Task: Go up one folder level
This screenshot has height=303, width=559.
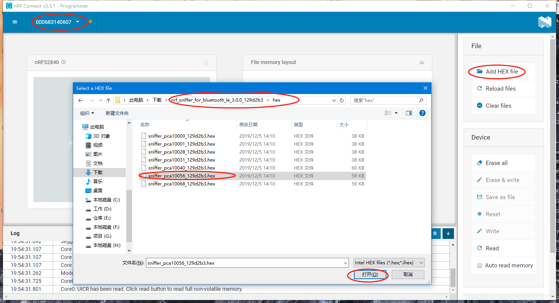Action: 108,100
